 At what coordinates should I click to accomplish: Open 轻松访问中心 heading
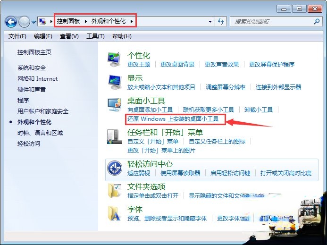tap(150, 164)
